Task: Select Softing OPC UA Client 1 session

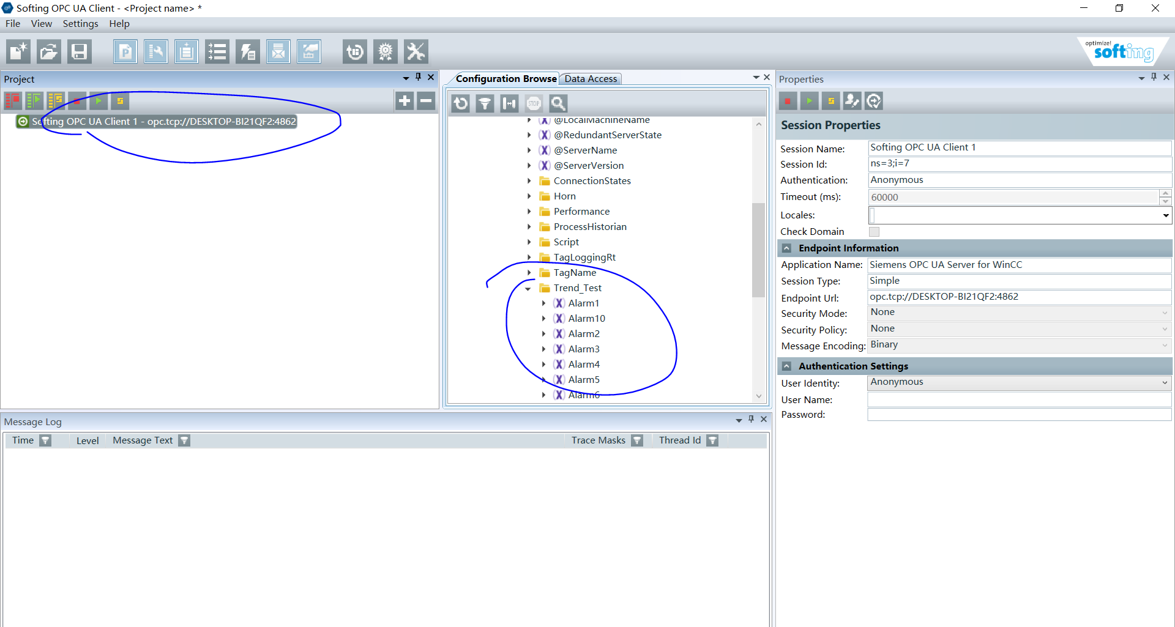Action: coord(157,121)
